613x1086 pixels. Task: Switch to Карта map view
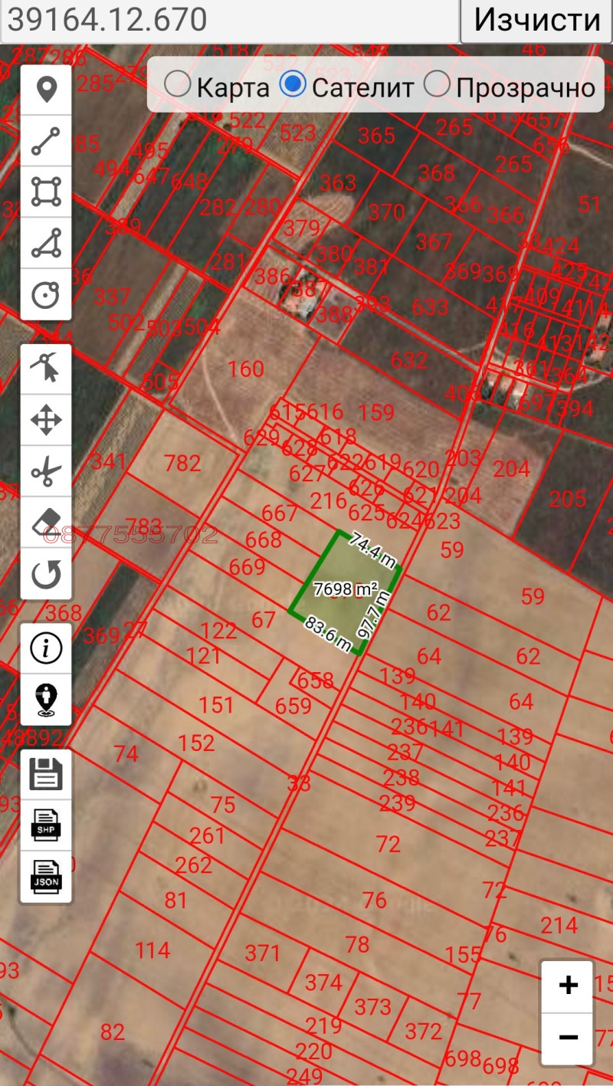(178, 85)
